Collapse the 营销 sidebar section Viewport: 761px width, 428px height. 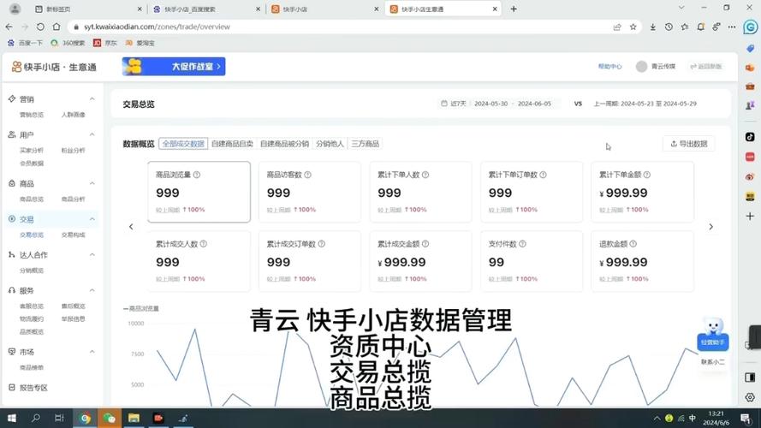[x=92, y=99]
